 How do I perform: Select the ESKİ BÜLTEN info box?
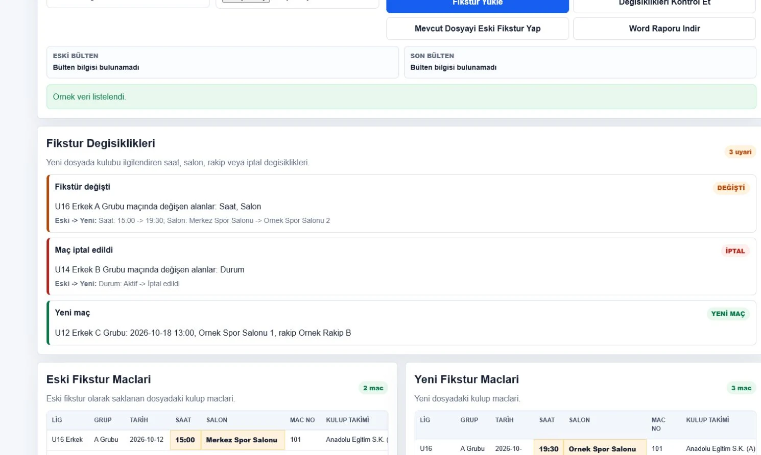[x=222, y=62]
